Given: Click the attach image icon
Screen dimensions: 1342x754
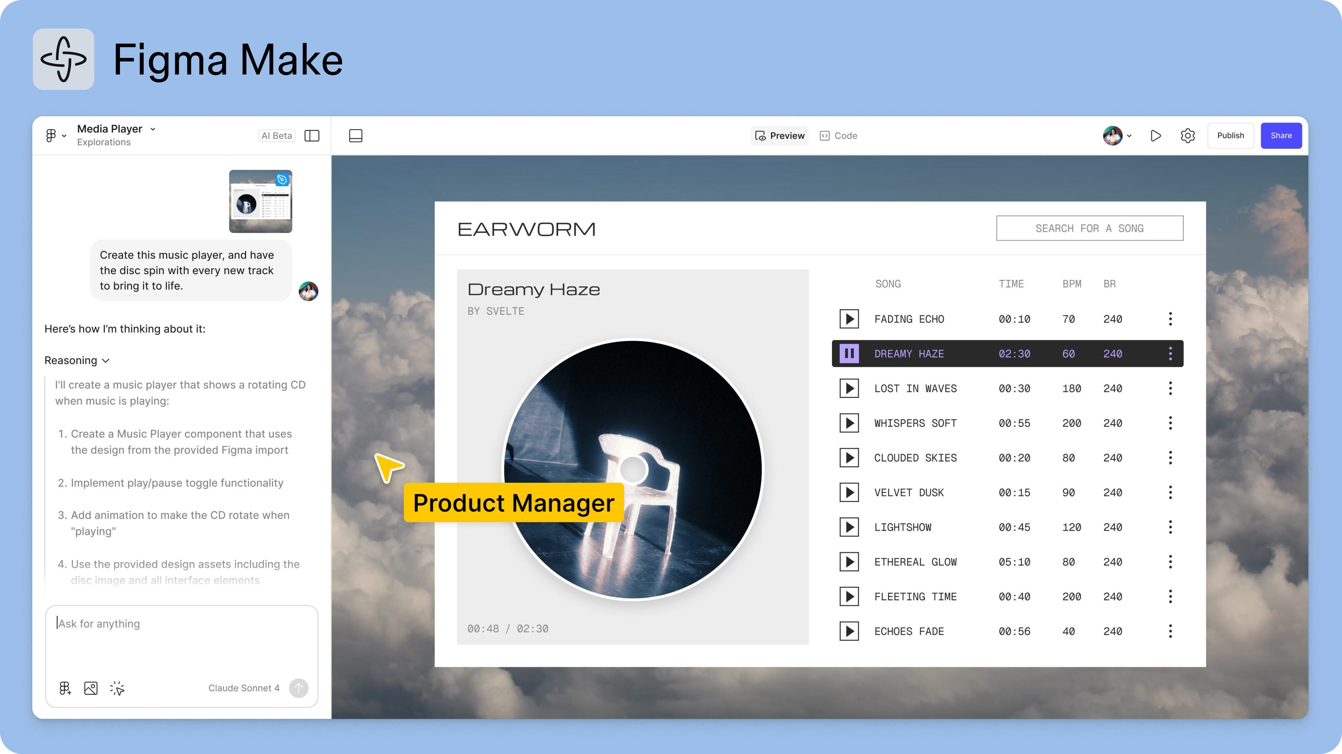Looking at the screenshot, I should click(91, 688).
